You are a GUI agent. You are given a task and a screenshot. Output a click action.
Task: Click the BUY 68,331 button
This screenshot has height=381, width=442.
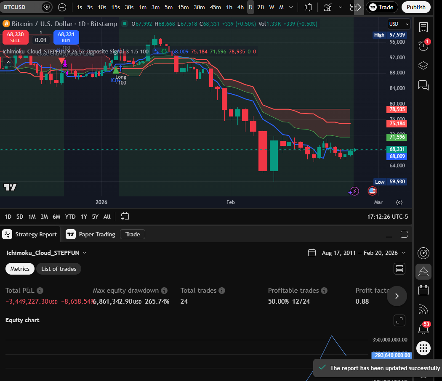[66, 37]
